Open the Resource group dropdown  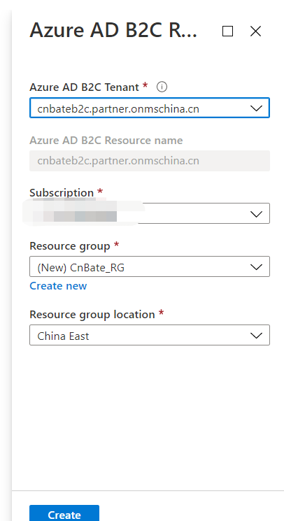point(150,266)
